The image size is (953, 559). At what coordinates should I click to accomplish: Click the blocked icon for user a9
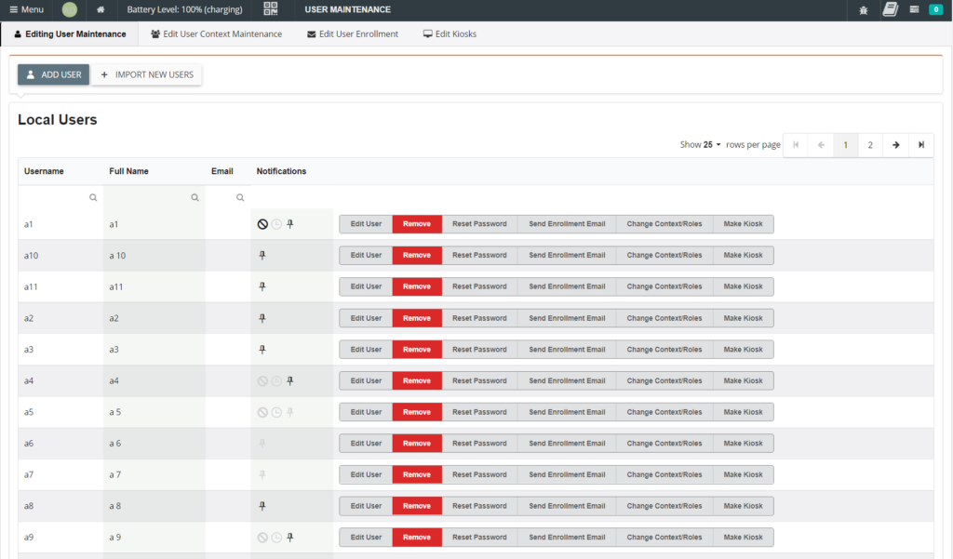pos(262,537)
